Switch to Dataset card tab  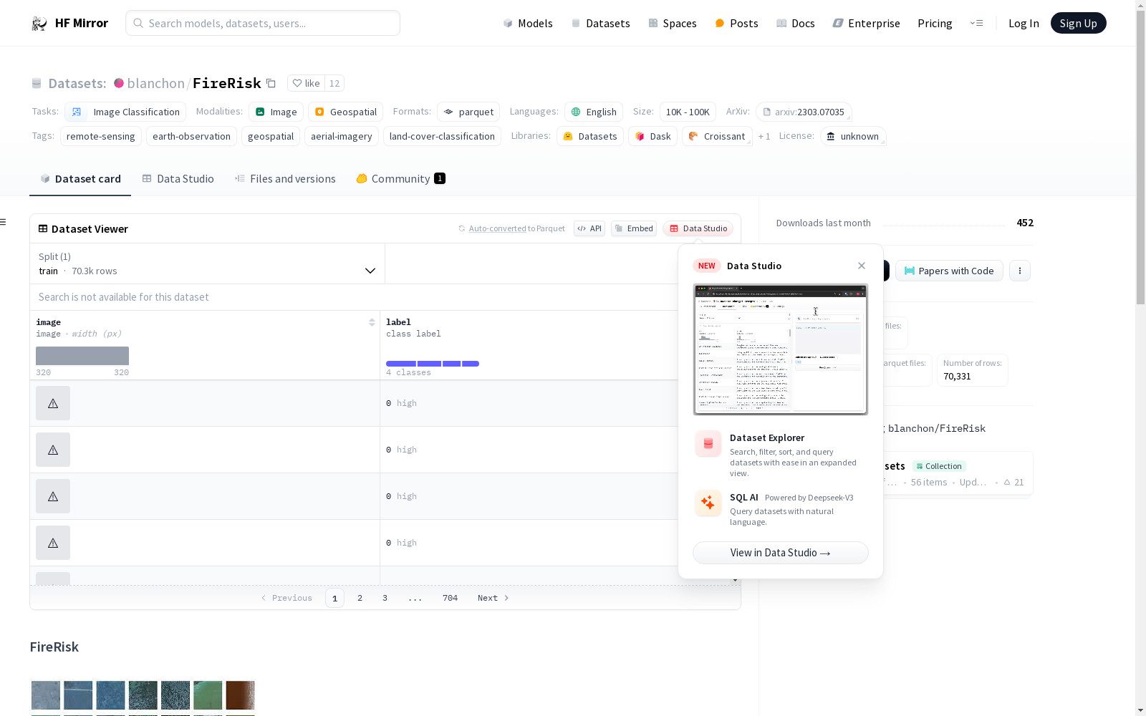coord(80,179)
